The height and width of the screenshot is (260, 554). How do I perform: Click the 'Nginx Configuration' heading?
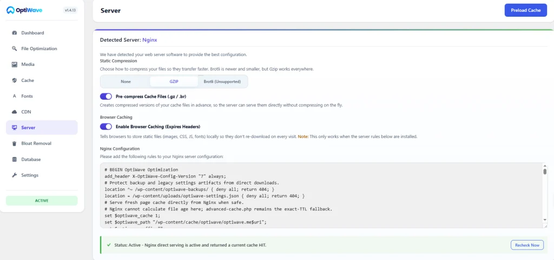click(x=120, y=149)
